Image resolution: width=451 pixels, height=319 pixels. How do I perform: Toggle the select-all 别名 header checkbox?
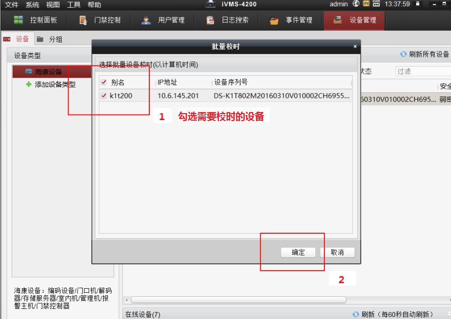click(x=104, y=82)
